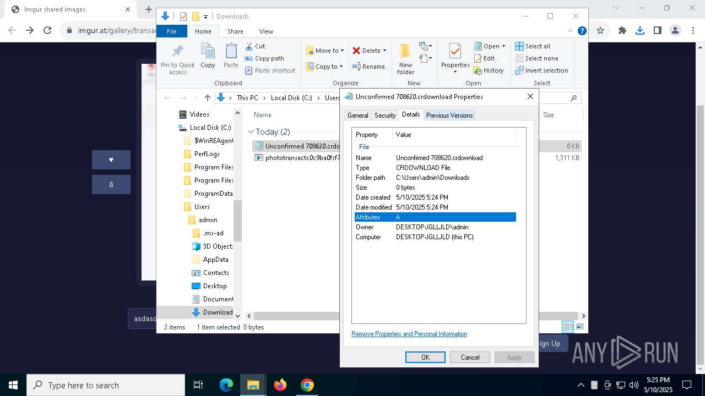Select the Attributes property row

click(x=435, y=217)
